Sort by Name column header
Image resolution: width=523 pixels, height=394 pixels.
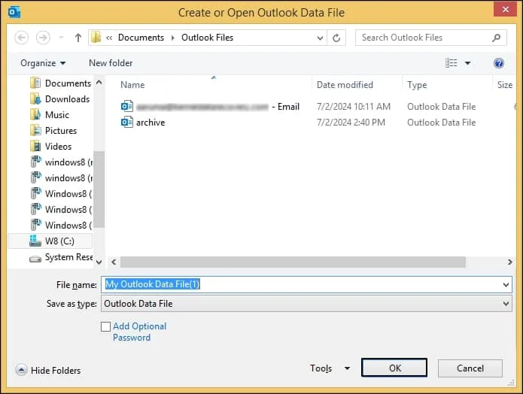pos(132,85)
